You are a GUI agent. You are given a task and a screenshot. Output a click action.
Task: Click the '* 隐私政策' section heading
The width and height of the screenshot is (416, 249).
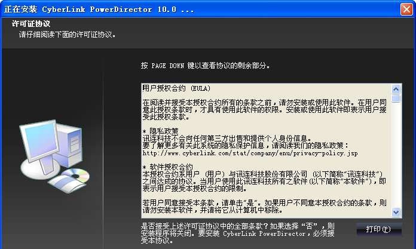point(161,131)
